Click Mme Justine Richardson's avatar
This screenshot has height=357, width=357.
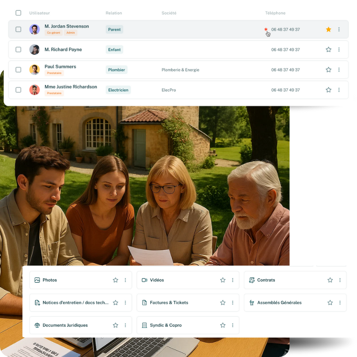tap(34, 90)
